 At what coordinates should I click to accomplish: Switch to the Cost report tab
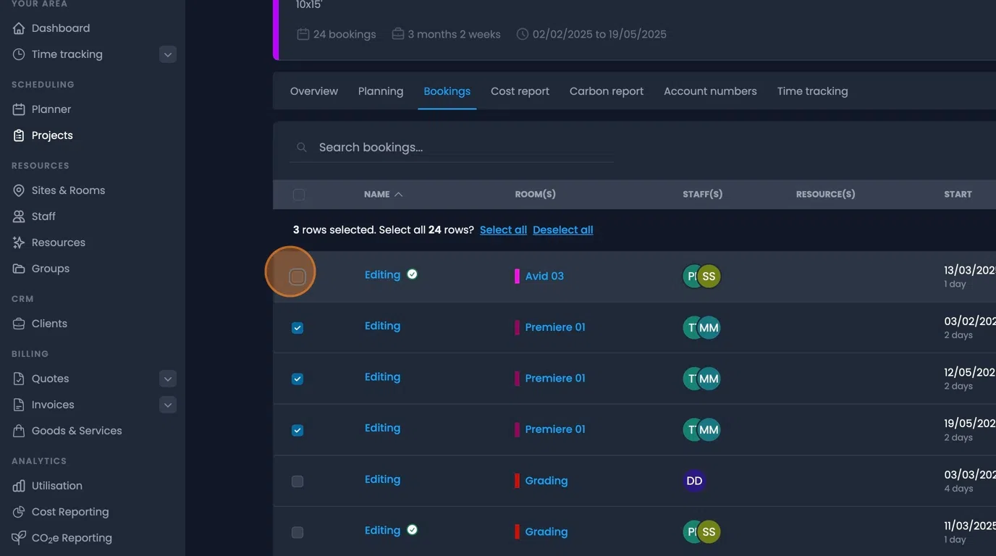pos(520,90)
